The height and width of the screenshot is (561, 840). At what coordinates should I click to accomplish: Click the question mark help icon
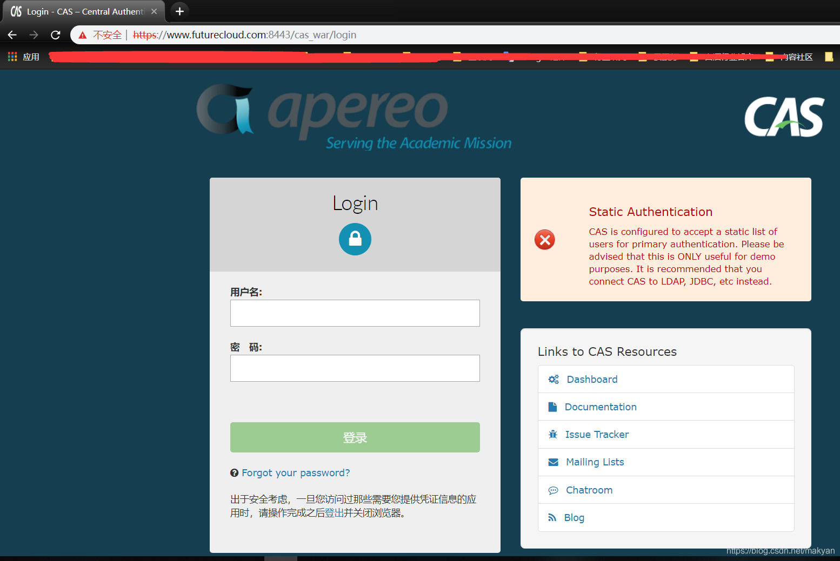pyautogui.click(x=235, y=473)
